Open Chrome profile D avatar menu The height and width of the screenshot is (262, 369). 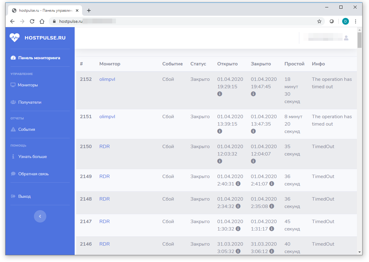(345, 21)
